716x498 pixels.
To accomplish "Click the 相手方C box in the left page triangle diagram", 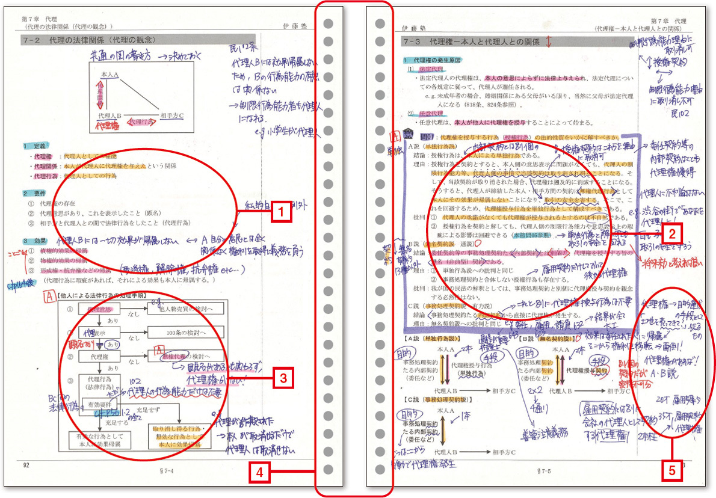I will pyautogui.click(x=172, y=115).
